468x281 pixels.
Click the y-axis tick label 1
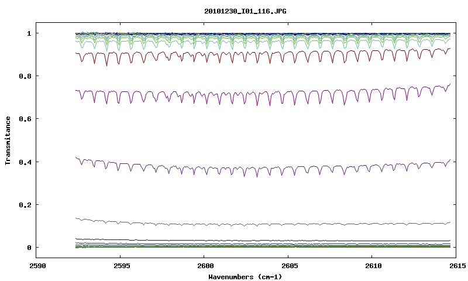[x=29, y=33]
